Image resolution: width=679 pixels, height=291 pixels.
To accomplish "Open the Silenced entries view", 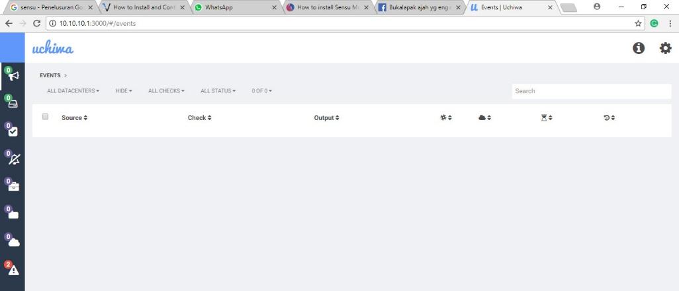I will pyautogui.click(x=15, y=160).
